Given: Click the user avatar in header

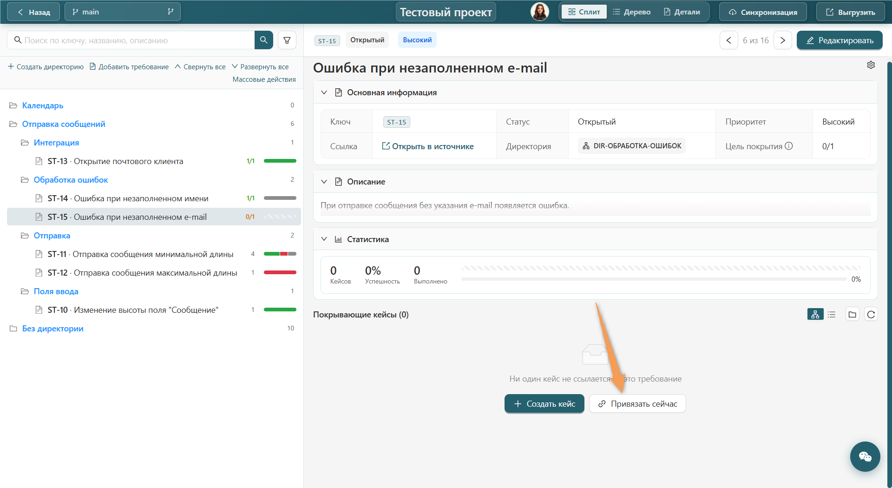Looking at the screenshot, I should pyautogui.click(x=540, y=12).
